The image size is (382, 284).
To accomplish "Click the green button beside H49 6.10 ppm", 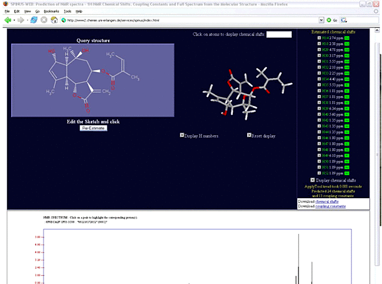I will click(347, 155).
